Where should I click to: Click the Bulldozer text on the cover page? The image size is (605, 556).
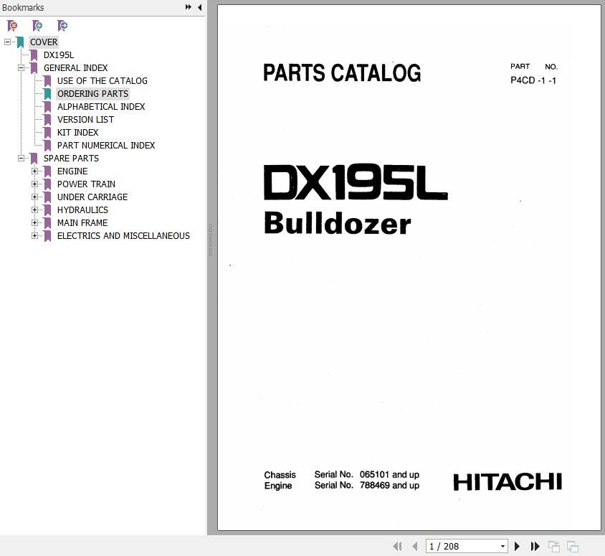click(x=338, y=223)
